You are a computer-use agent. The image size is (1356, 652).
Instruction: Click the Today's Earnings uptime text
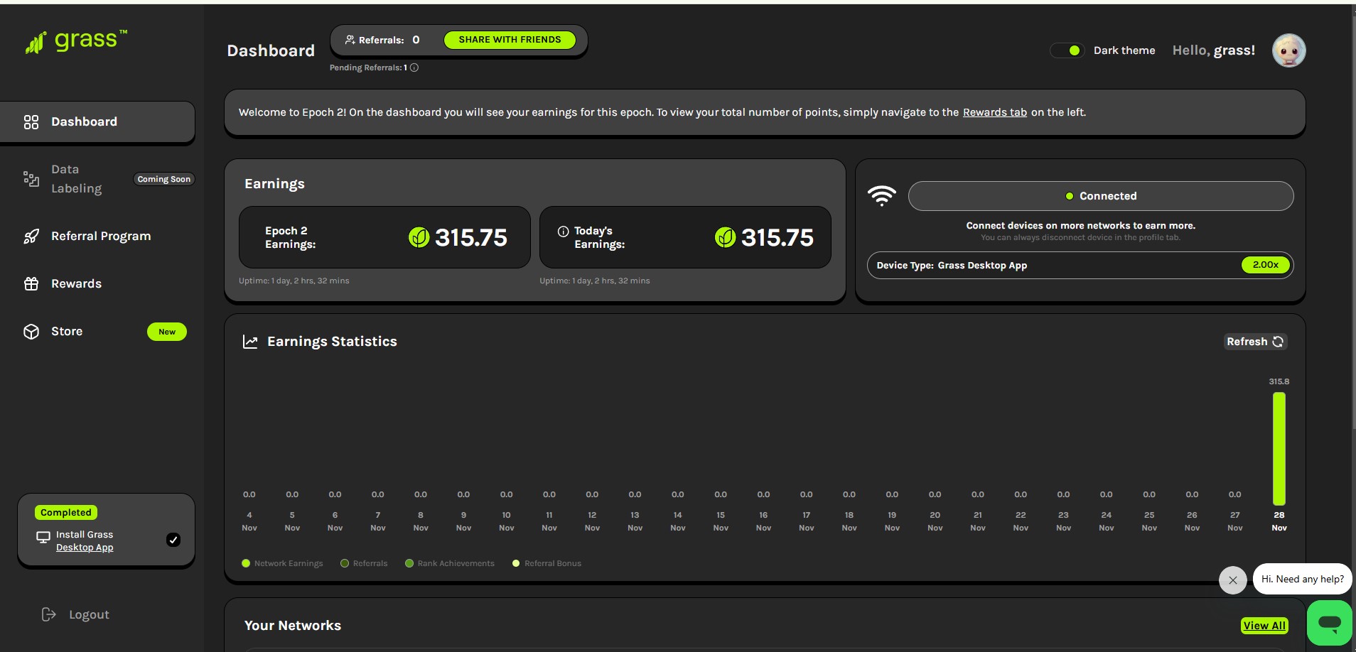tap(595, 281)
